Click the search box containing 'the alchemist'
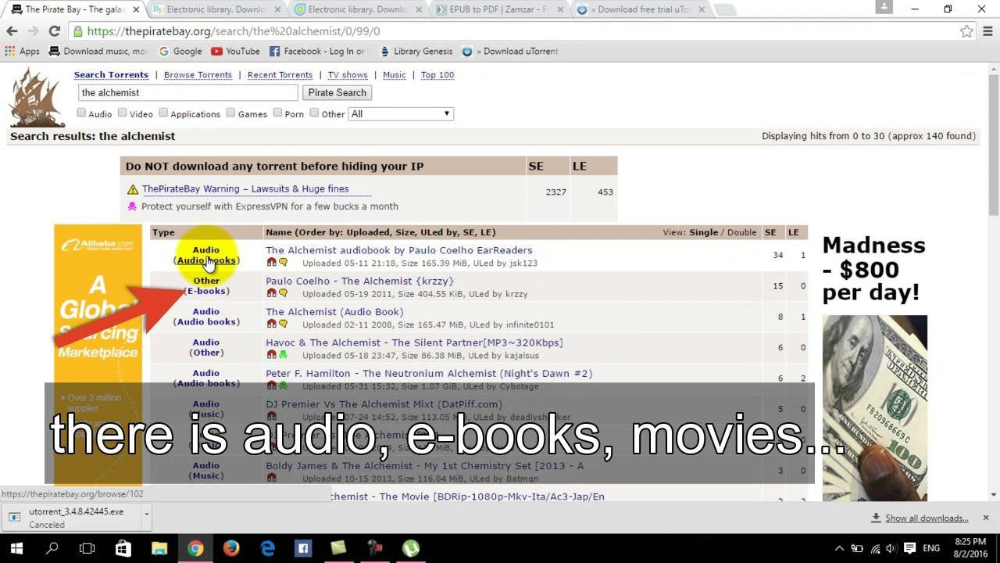The image size is (1000, 563). click(x=187, y=92)
